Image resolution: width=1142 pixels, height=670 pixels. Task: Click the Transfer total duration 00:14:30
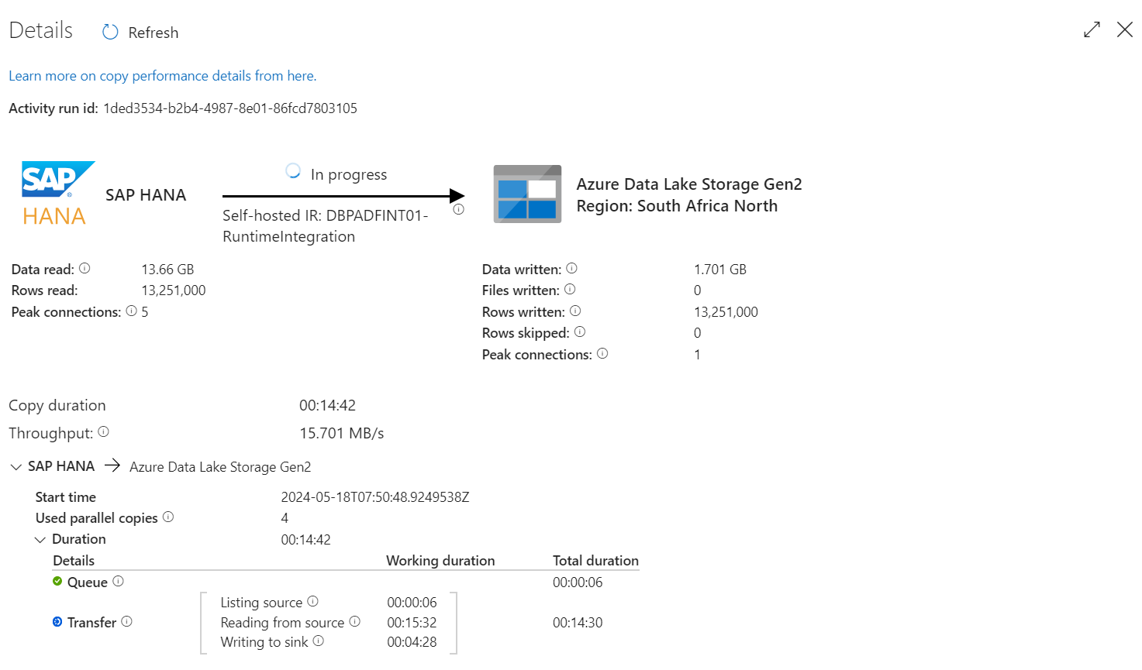pyautogui.click(x=578, y=623)
